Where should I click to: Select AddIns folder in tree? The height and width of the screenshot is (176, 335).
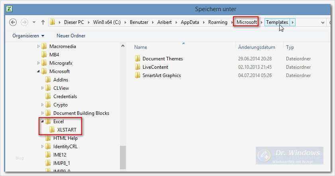(x=61, y=80)
